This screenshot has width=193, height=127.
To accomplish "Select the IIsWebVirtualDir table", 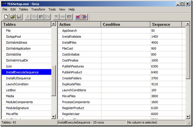I will (x=26, y=60).
